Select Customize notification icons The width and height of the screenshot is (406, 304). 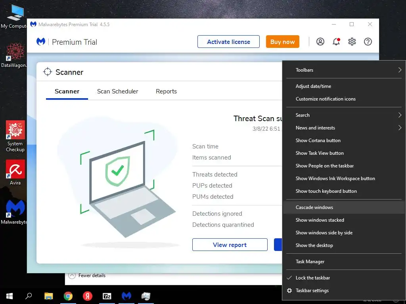tap(344, 99)
